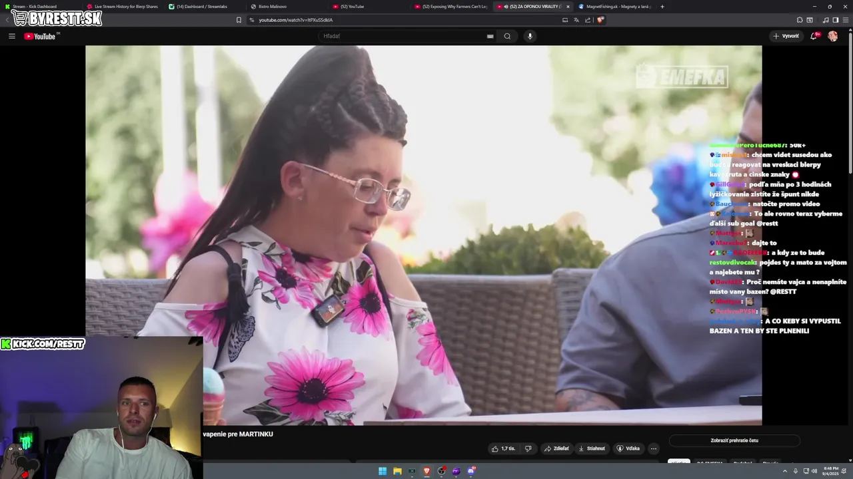
Task: Open the Brave browser taskbar icon
Action: [426, 471]
